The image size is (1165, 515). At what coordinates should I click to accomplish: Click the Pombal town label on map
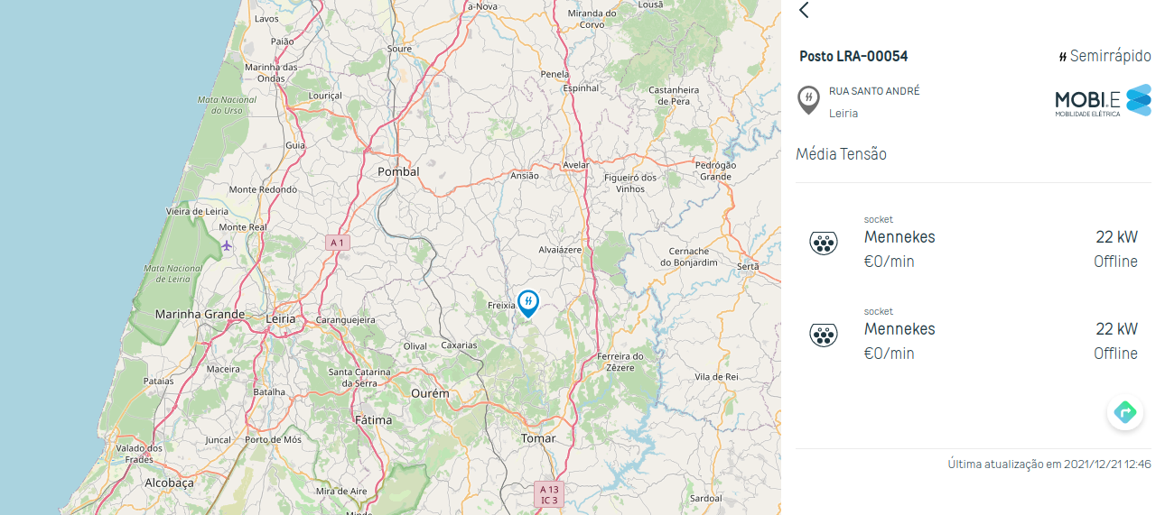pos(398,171)
